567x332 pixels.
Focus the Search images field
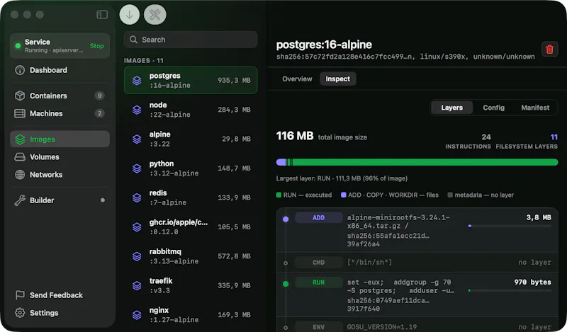pos(191,40)
